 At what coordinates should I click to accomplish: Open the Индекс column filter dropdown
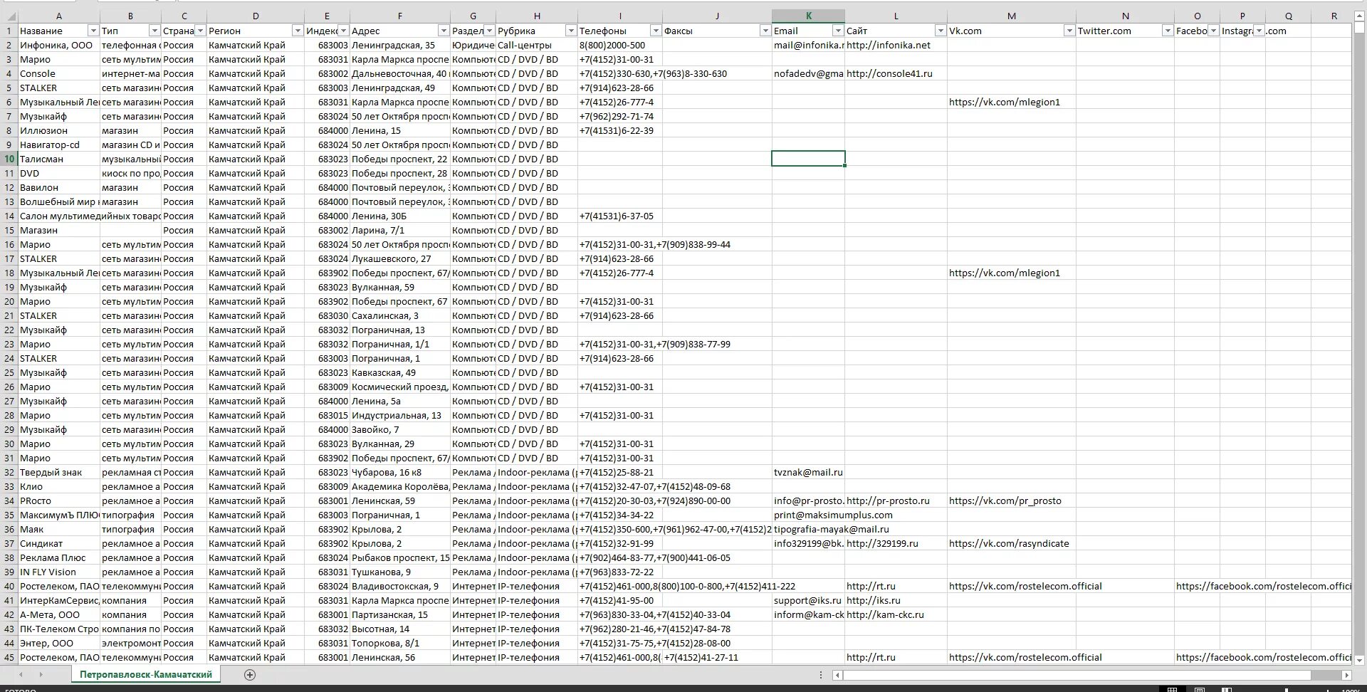point(343,31)
